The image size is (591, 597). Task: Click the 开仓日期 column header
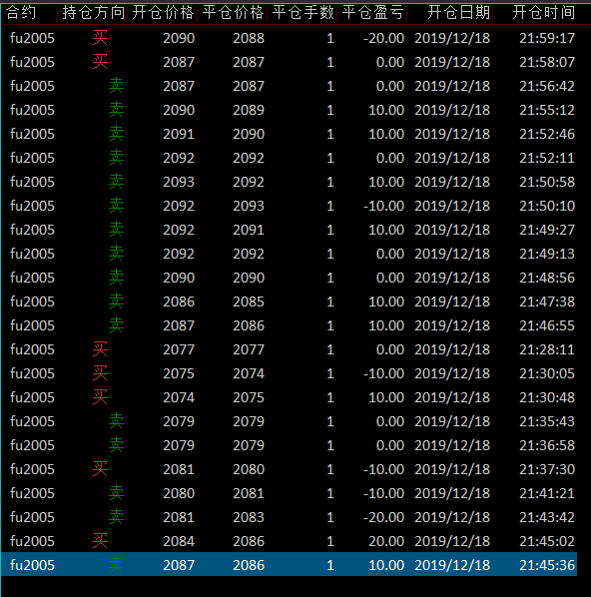point(458,13)
